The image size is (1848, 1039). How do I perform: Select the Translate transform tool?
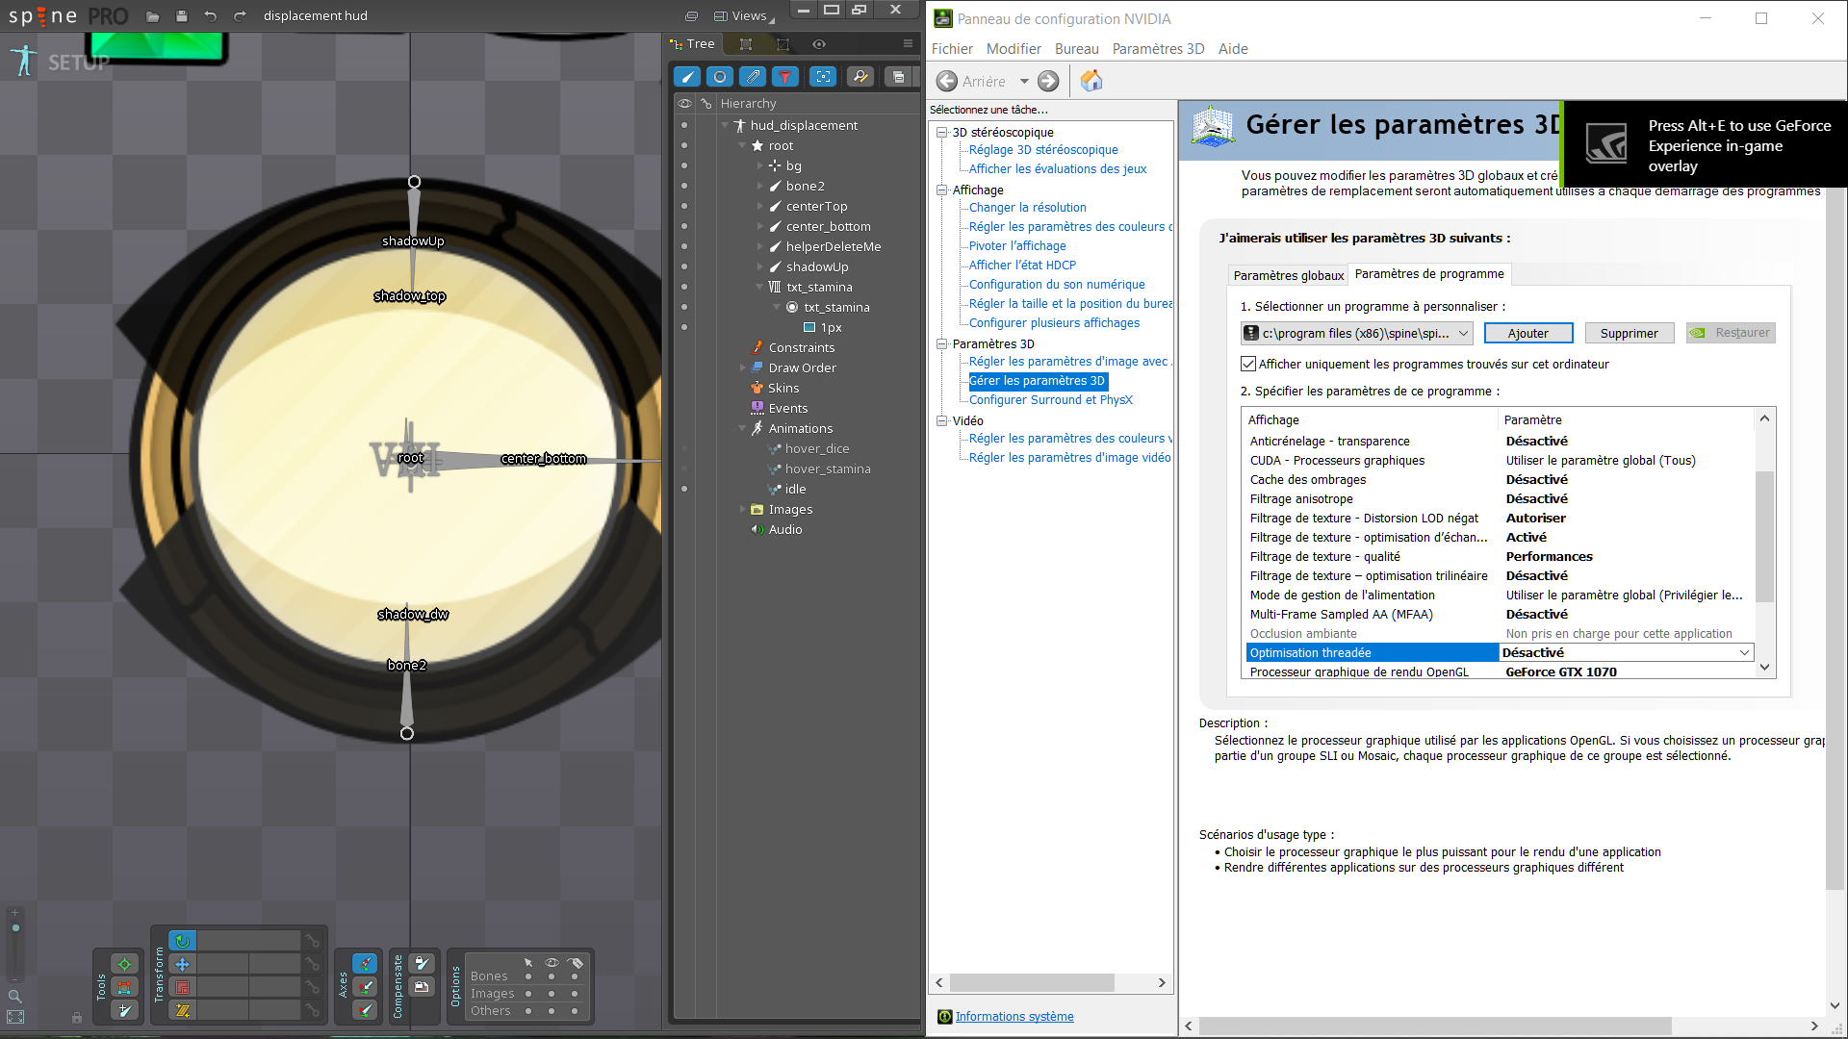(182, 964)
